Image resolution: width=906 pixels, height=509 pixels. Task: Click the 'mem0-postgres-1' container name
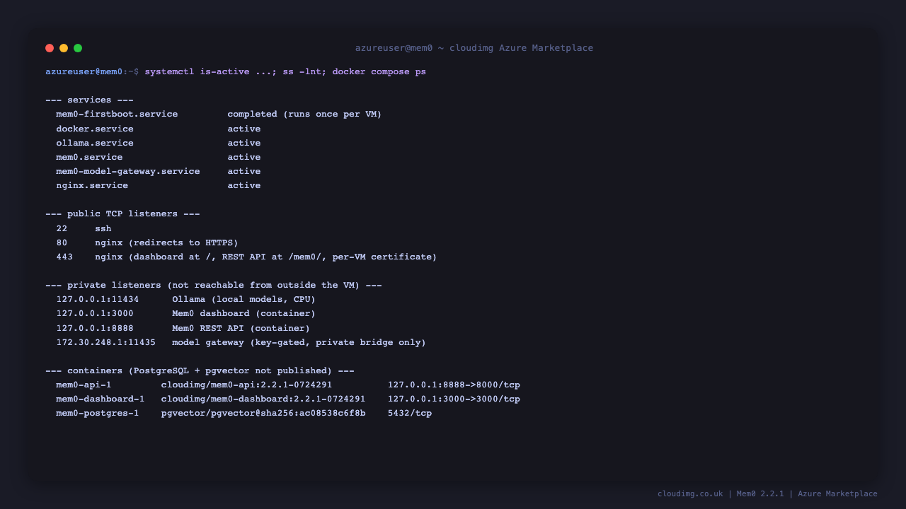(x=98, y=413)
